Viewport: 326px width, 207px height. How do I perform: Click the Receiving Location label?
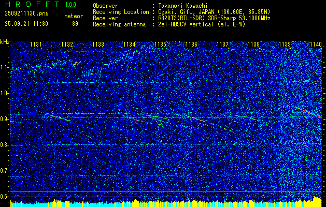121,12
